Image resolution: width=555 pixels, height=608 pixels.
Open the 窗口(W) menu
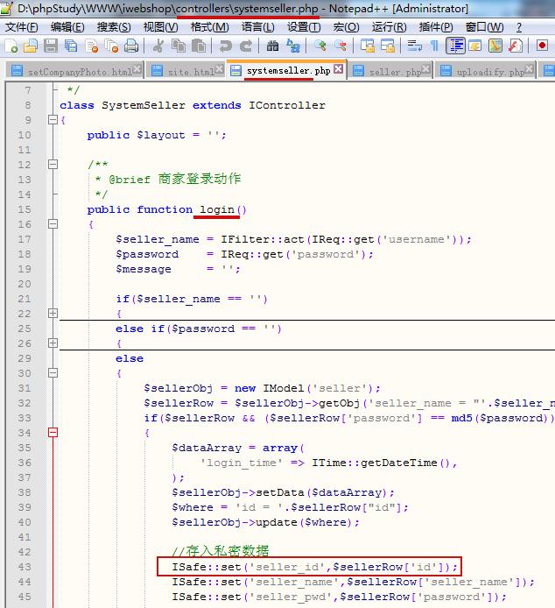coord(484,27)
